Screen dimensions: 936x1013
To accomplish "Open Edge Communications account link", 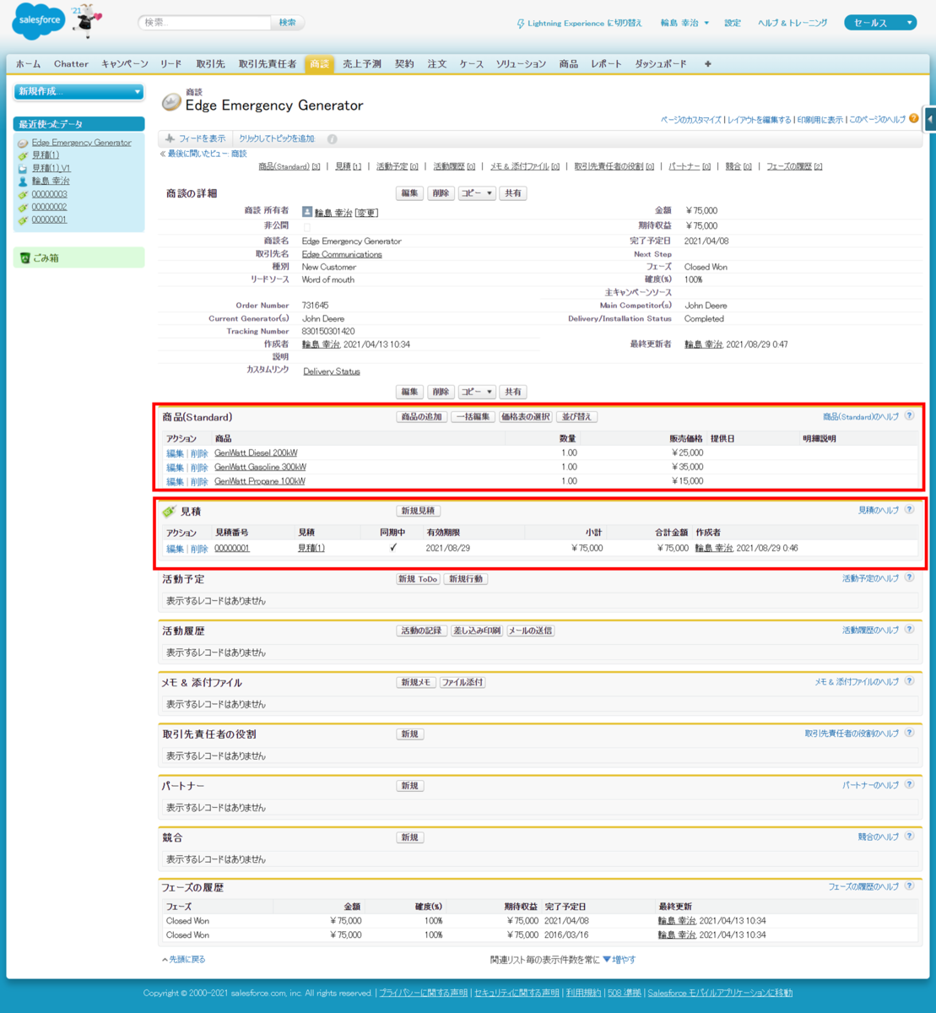I will [x=342, y=254].
